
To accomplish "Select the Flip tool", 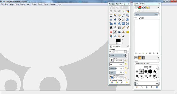I will tap(123, 24).
